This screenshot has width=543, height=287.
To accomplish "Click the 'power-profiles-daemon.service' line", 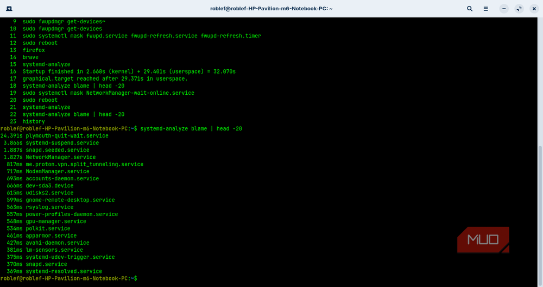I will 62,214.
